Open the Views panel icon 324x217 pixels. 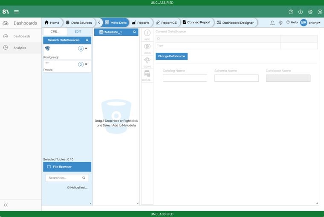(x=147, y=61)
